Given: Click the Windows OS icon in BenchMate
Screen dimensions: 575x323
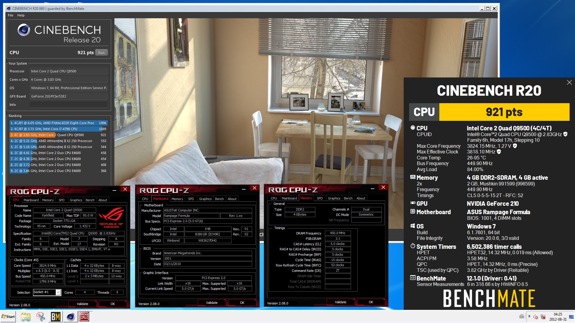Looking at the screenshot, I should [413, 226].
